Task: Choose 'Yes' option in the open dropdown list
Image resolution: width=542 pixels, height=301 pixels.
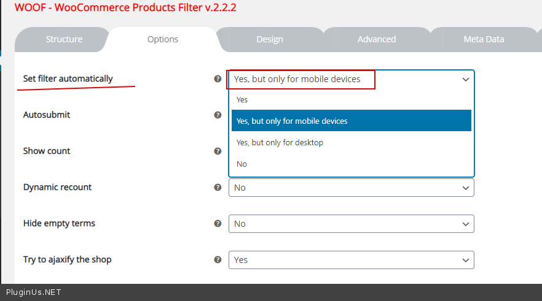Action: tap(242, 99)
